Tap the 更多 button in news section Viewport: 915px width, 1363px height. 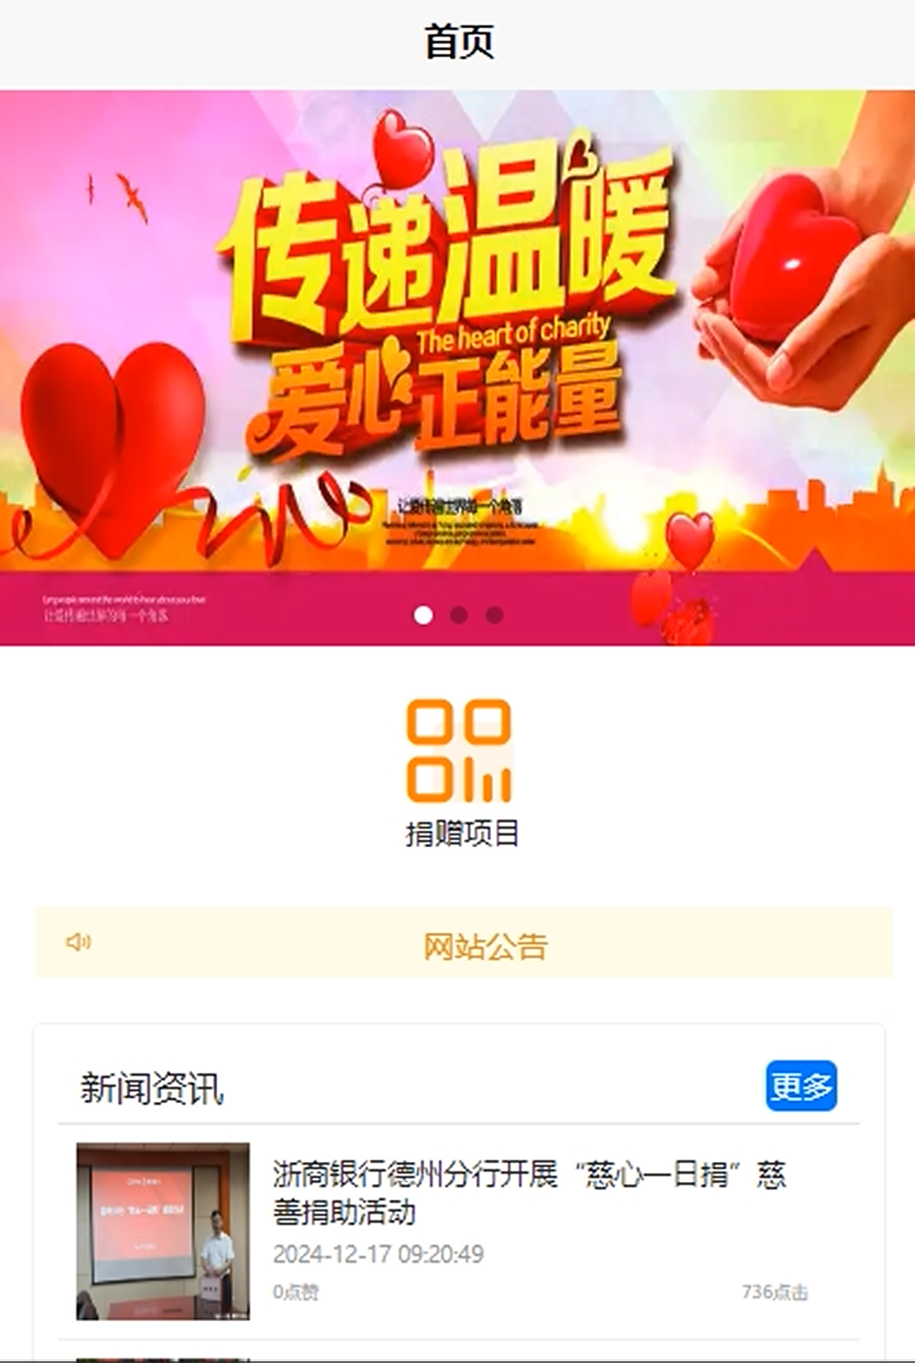pos(800,1085)
